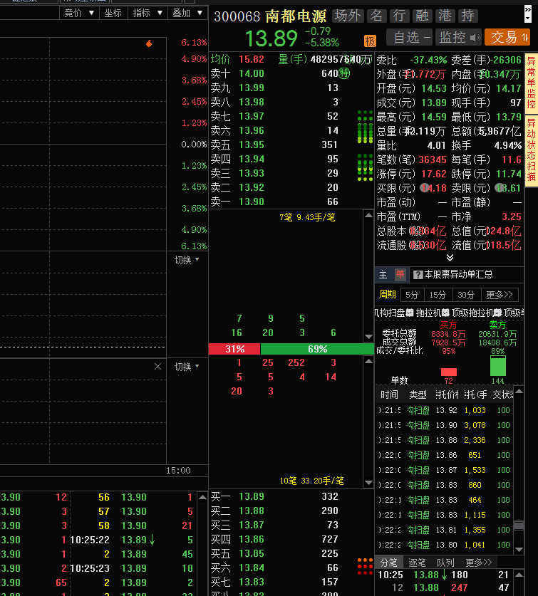Click the speaker icon on the 监控 button
The width and height of the screenshot is (538, 596).
pyautogui.click(x=475, y=38)
